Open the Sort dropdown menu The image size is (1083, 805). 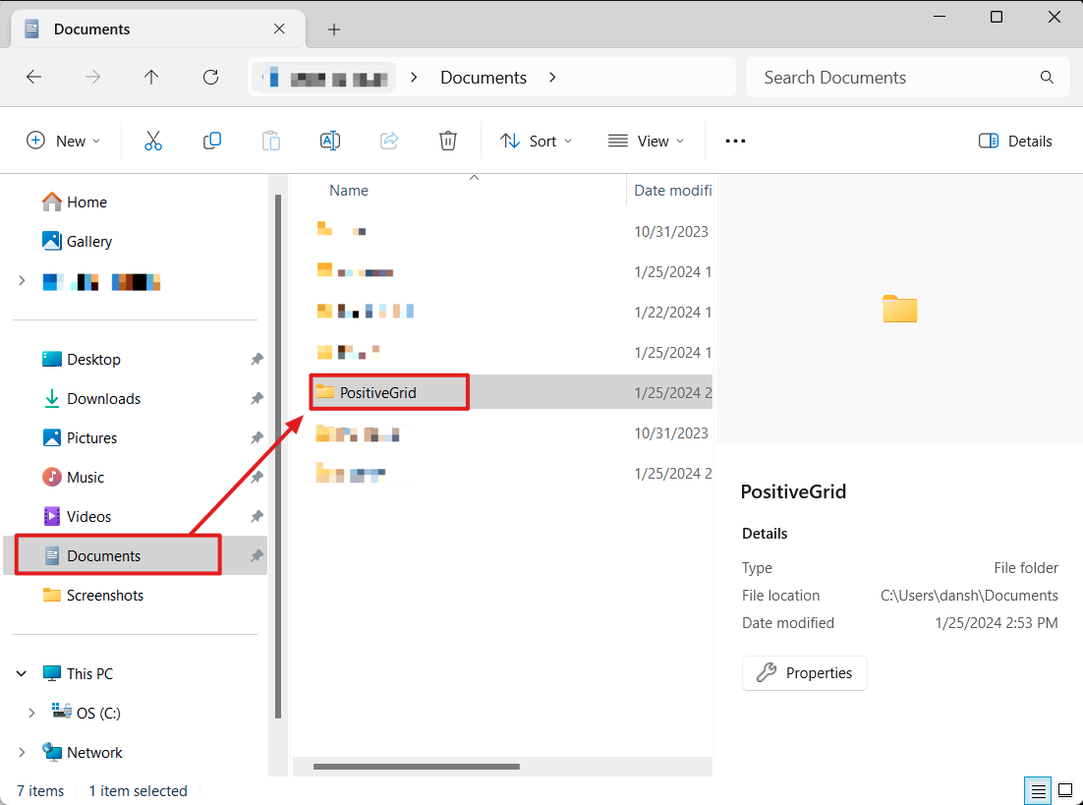pyautogui.click(x=536, y=141)
